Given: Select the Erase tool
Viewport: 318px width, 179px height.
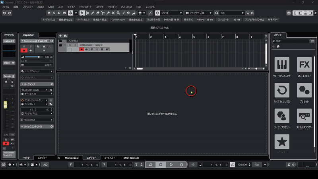Looking at the screenshot, I should [97, 13].
